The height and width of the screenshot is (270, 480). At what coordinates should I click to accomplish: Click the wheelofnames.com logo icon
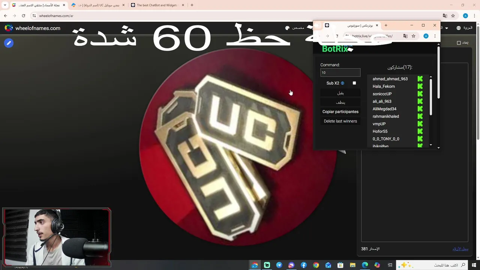pos(9,28)
